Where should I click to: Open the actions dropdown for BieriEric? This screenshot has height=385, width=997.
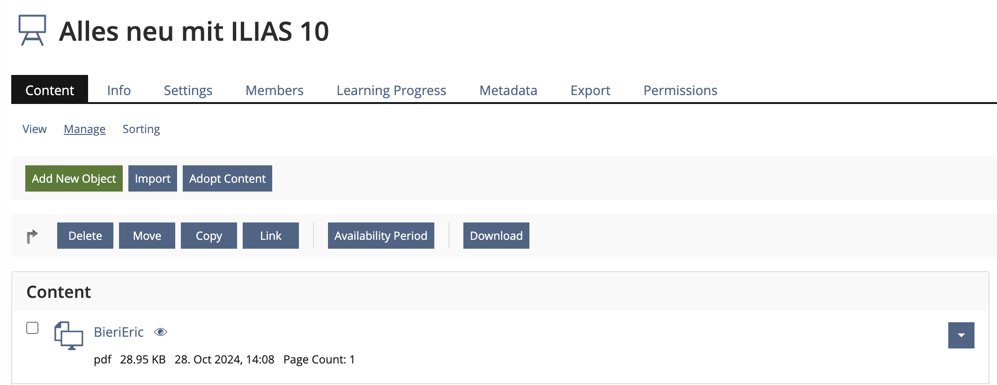click(x=961, y=335)
